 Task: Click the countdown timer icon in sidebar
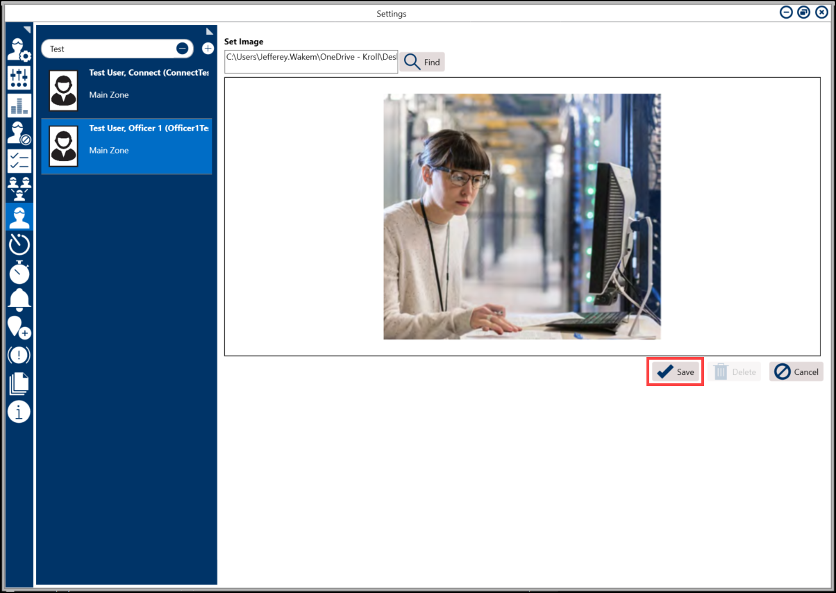[19, 244]
